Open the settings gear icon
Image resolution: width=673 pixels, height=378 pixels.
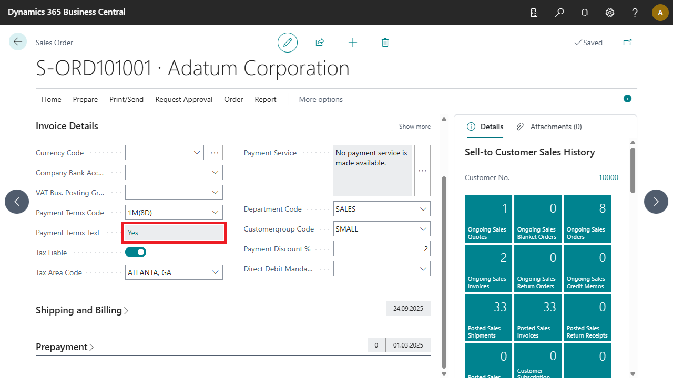tap(610, 13)
